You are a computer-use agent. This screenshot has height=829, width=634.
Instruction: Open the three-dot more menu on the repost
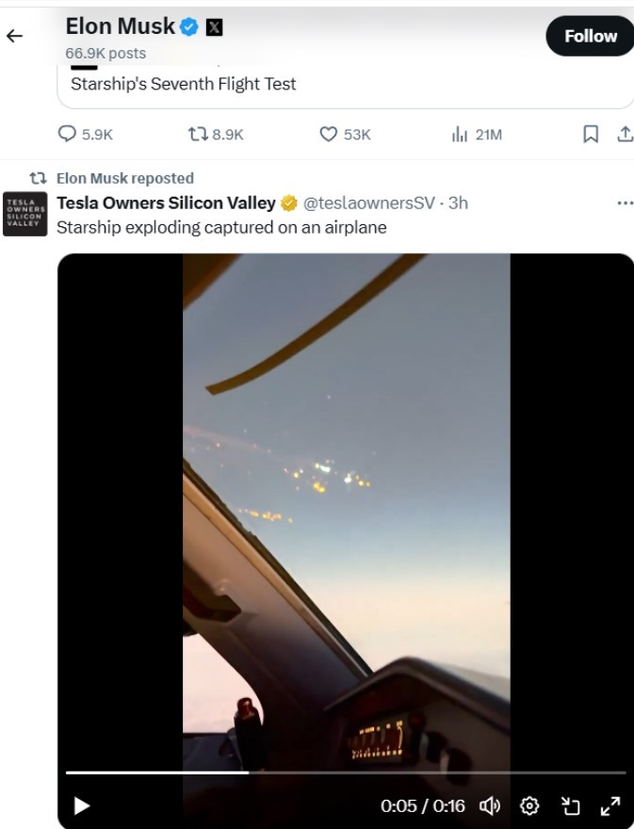coord(624,203)
